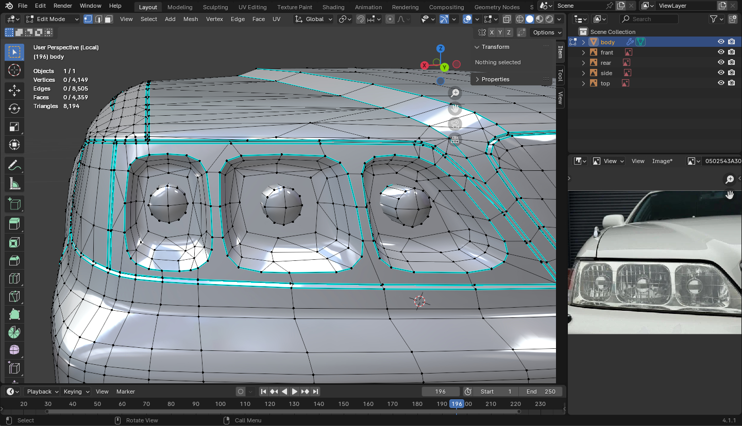Toggle visibility of the rear image

(721, 63)
